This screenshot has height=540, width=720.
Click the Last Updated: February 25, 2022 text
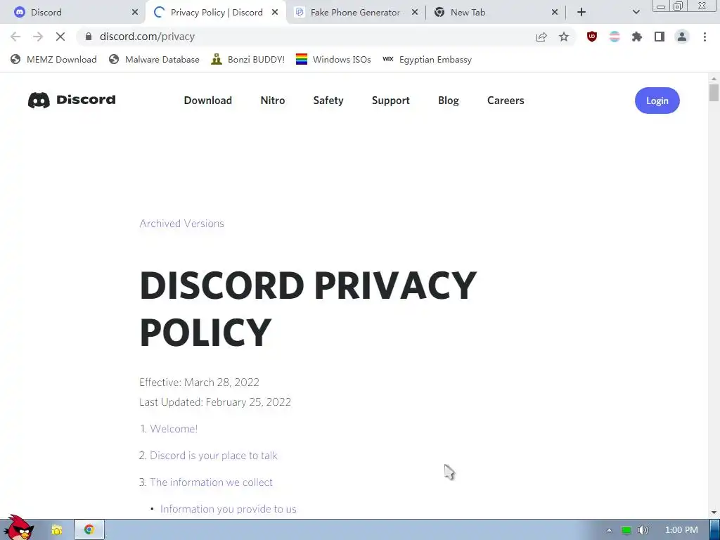click(x=215, y=401)
